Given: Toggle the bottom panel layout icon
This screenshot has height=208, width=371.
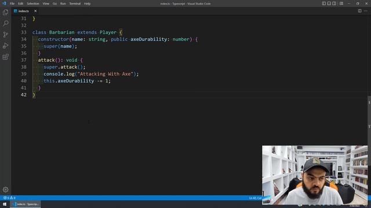Looking at the screenshot, I should point(329,3).
